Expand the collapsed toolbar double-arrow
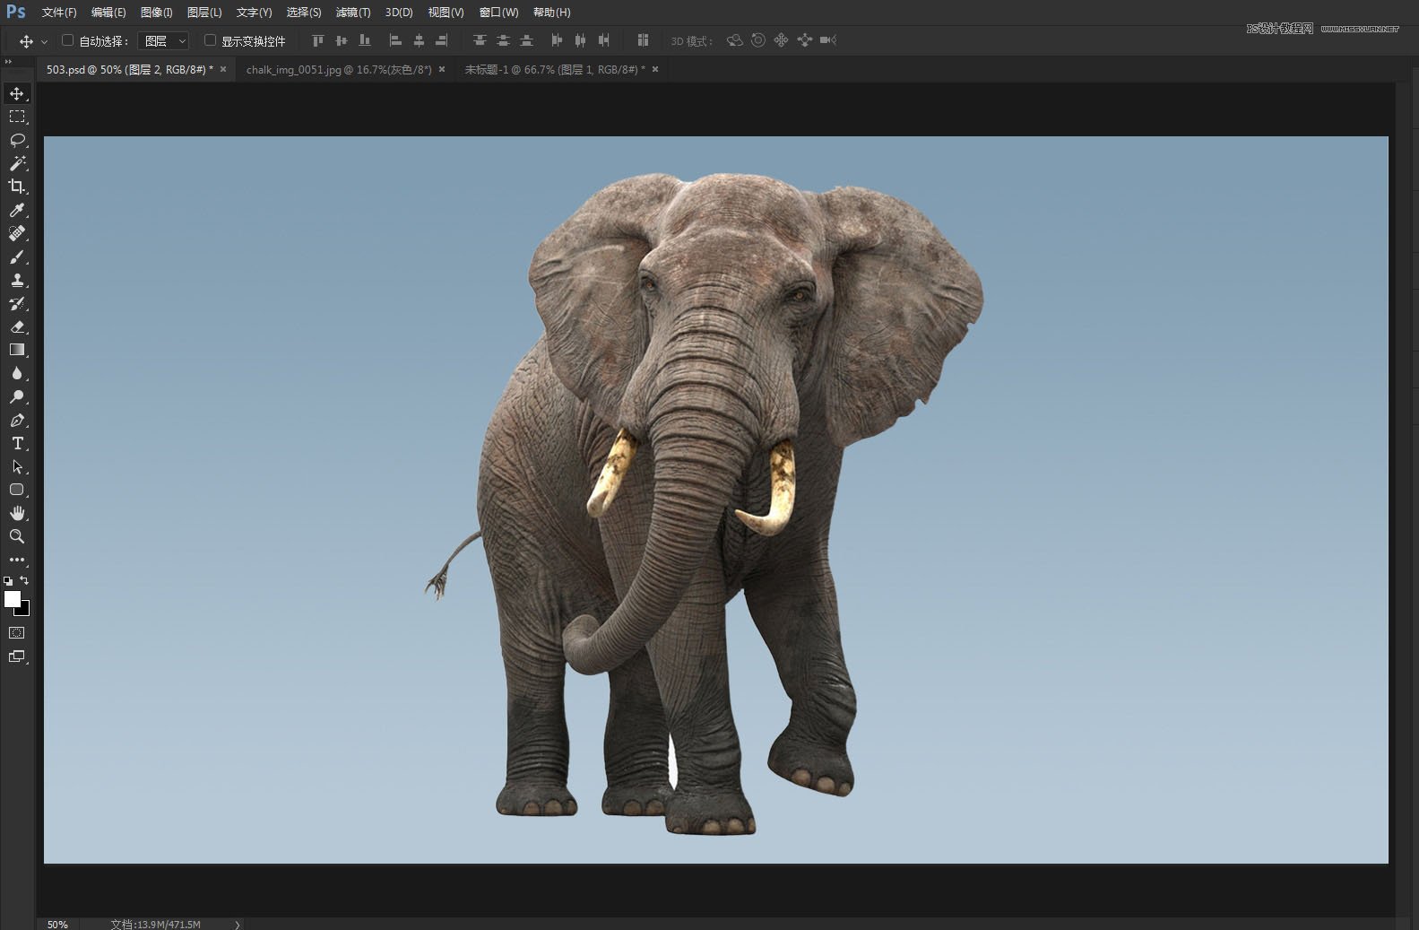1419x930 pixels. point(8,62)
